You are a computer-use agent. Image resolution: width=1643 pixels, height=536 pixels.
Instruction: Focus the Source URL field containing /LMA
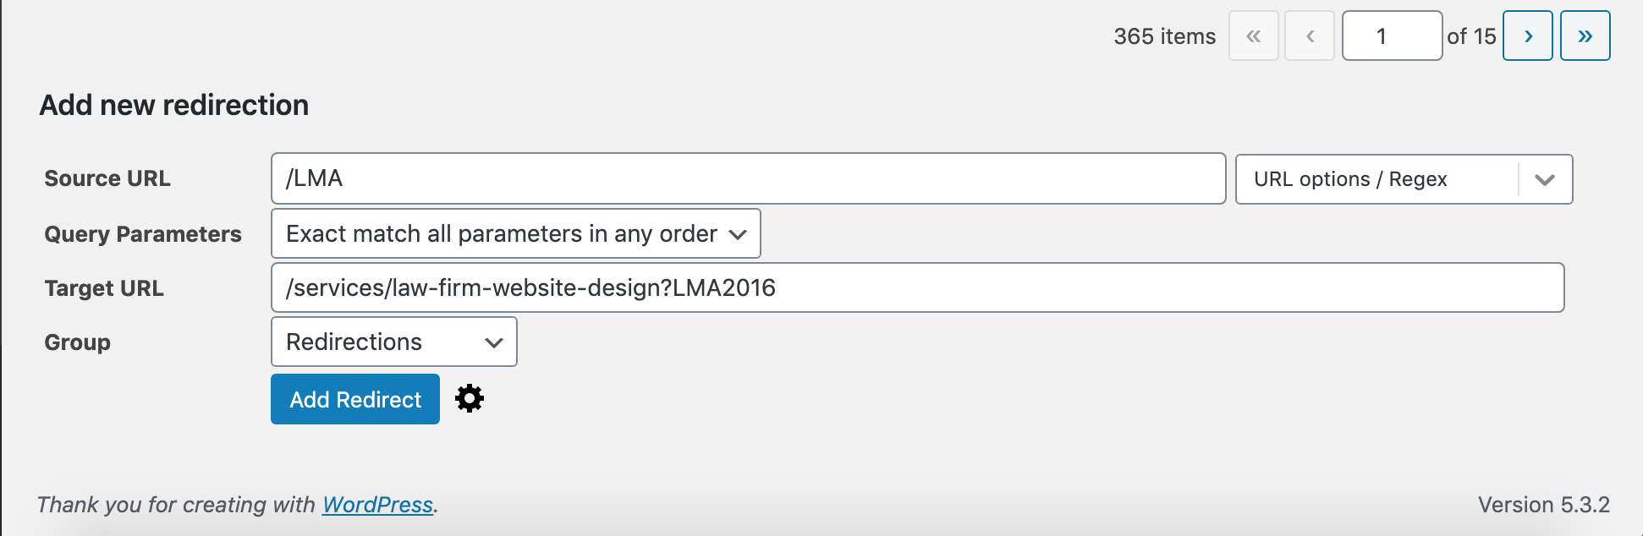[749, 178]
